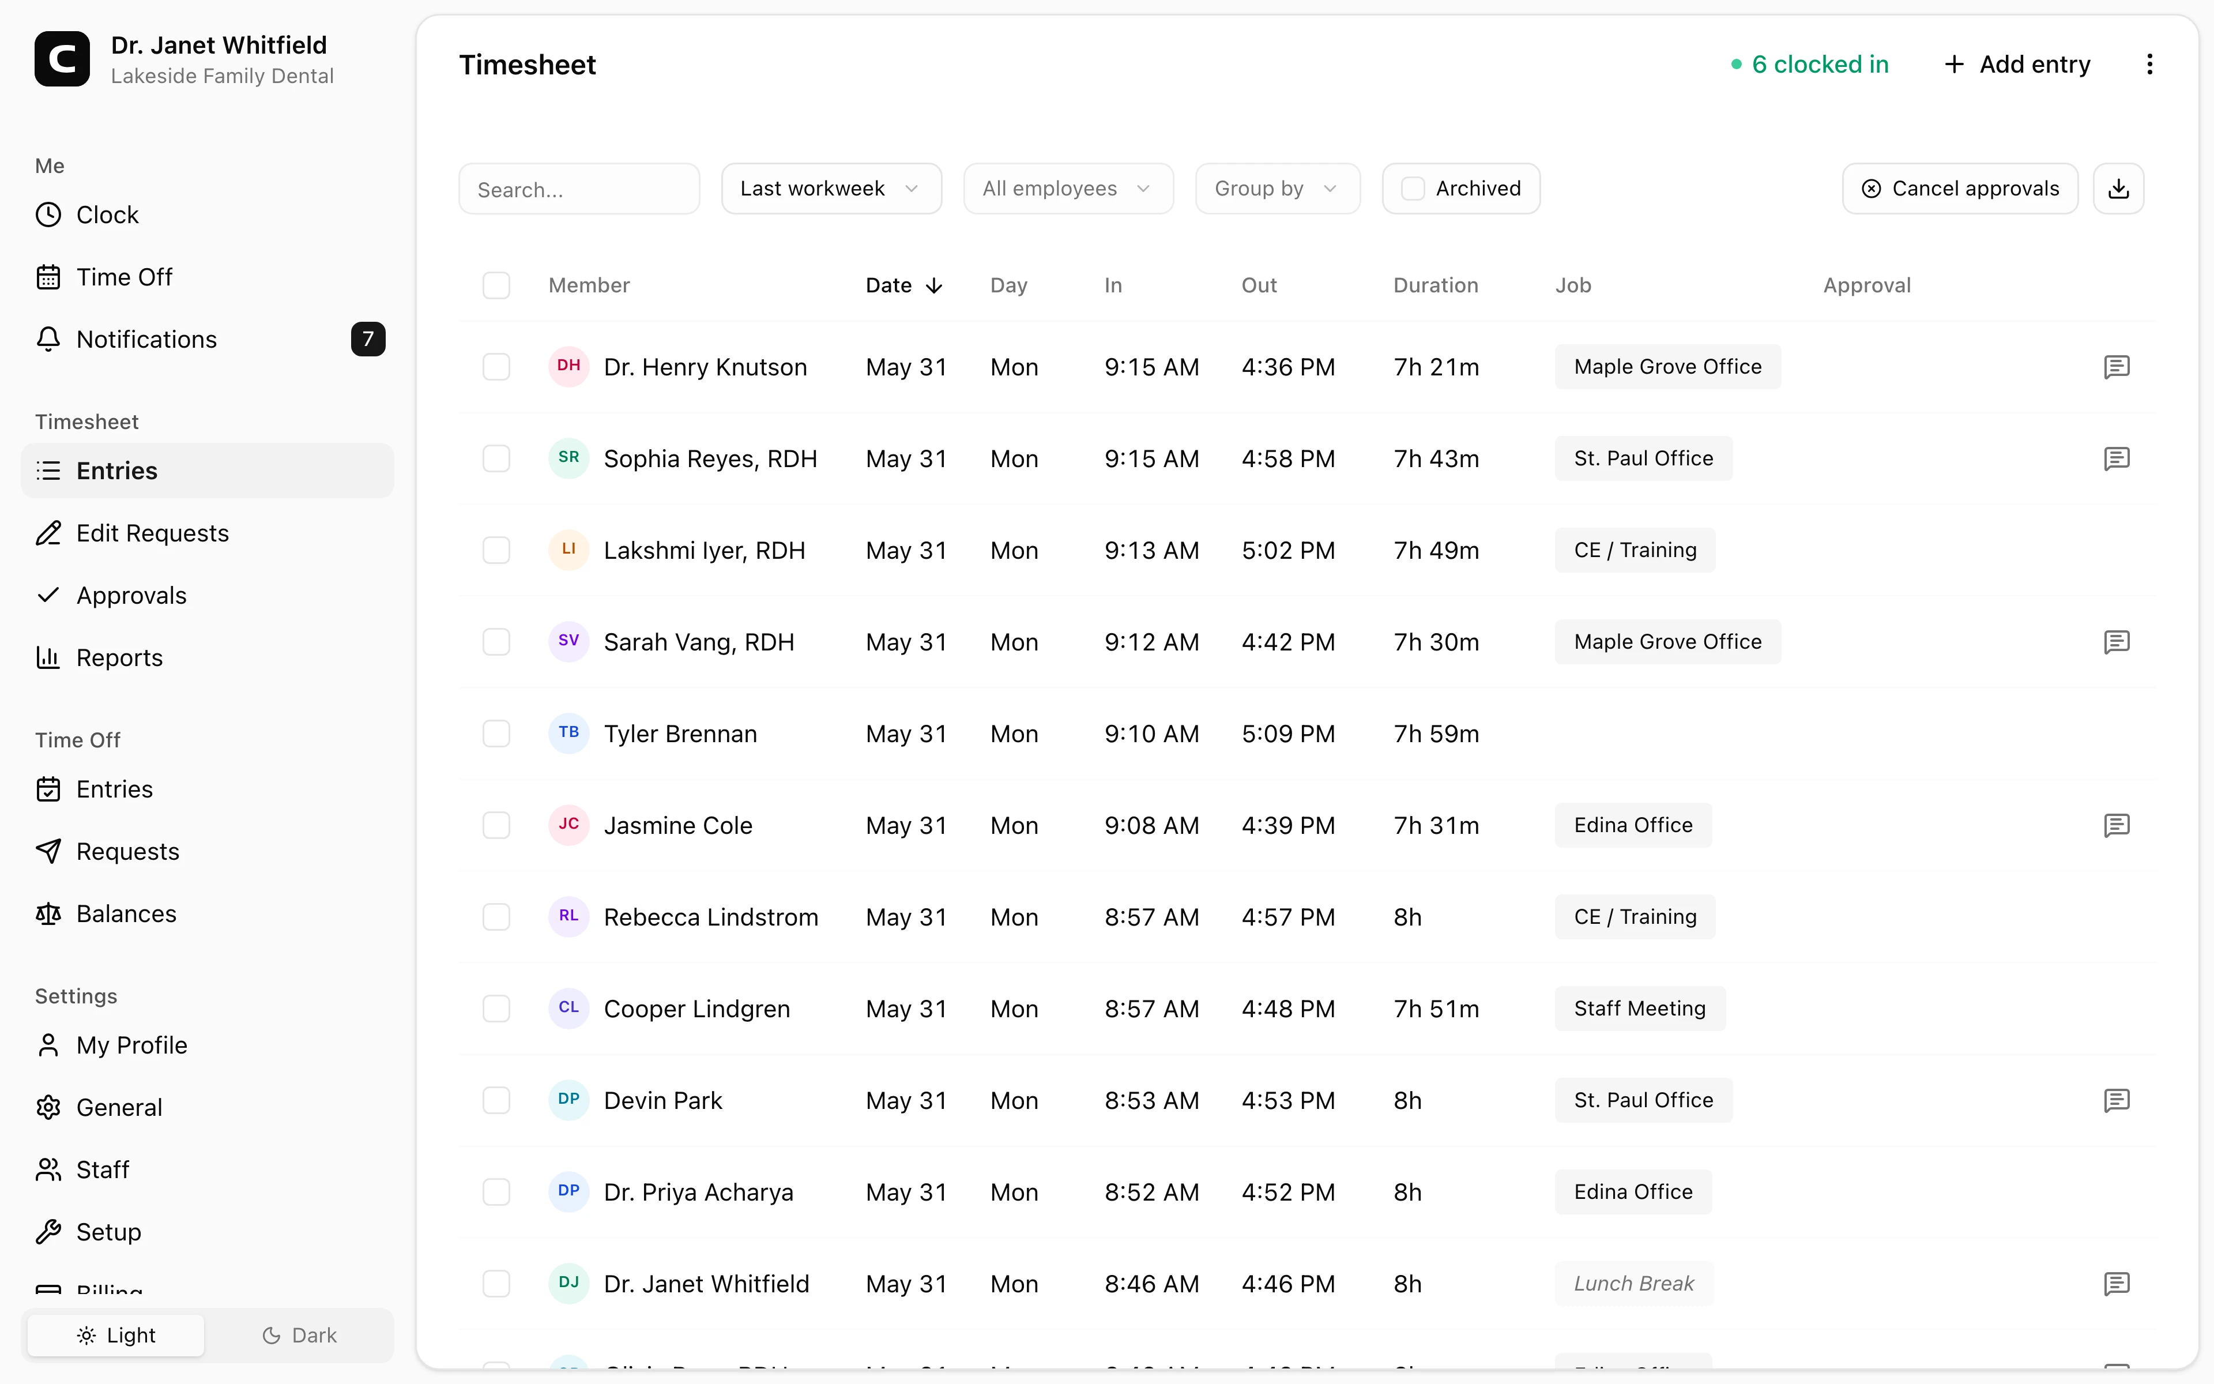Select Lakshmi Iyer's row checkbox

pyautogui.click(x=496, y=550)
